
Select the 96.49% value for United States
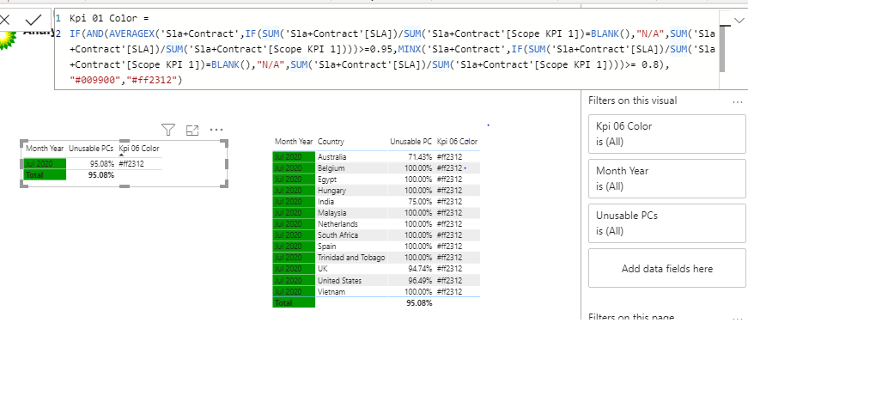click(420, 281)
